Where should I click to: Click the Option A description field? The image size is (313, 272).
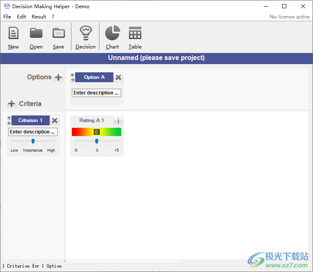tap(96, 93)
